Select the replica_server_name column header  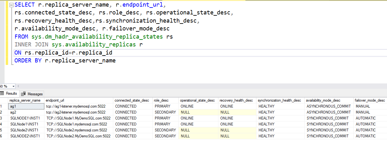[x=25, y=100]
